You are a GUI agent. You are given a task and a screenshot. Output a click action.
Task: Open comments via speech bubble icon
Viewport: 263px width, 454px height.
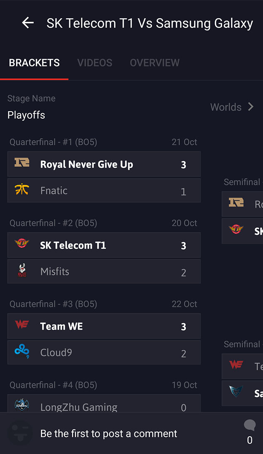(x=250, y=425)
